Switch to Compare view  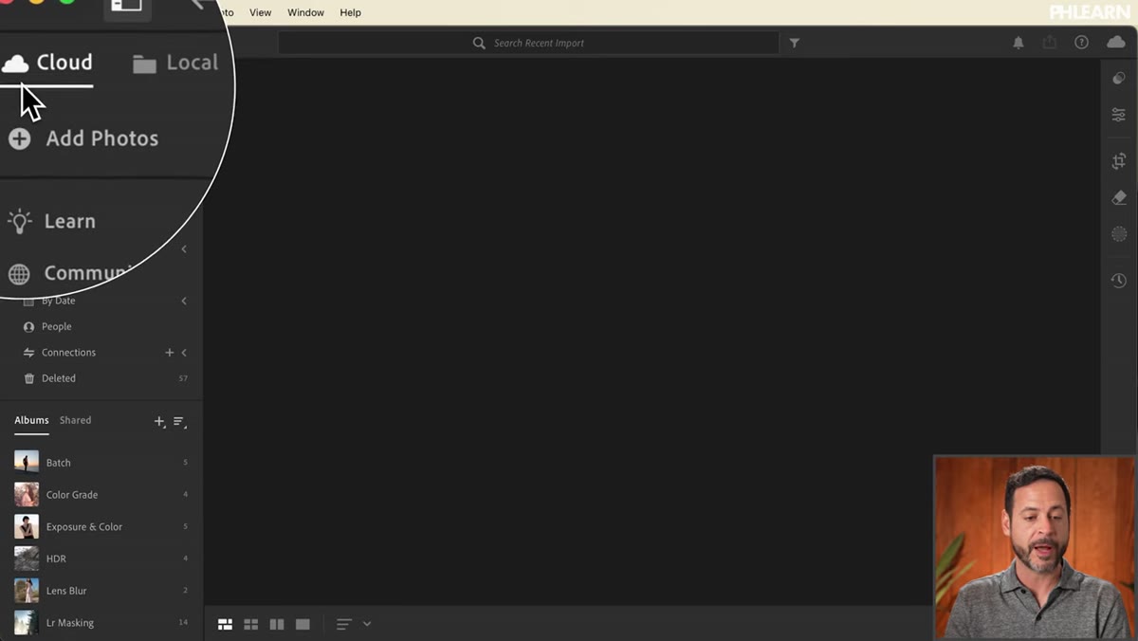[277, 624]
